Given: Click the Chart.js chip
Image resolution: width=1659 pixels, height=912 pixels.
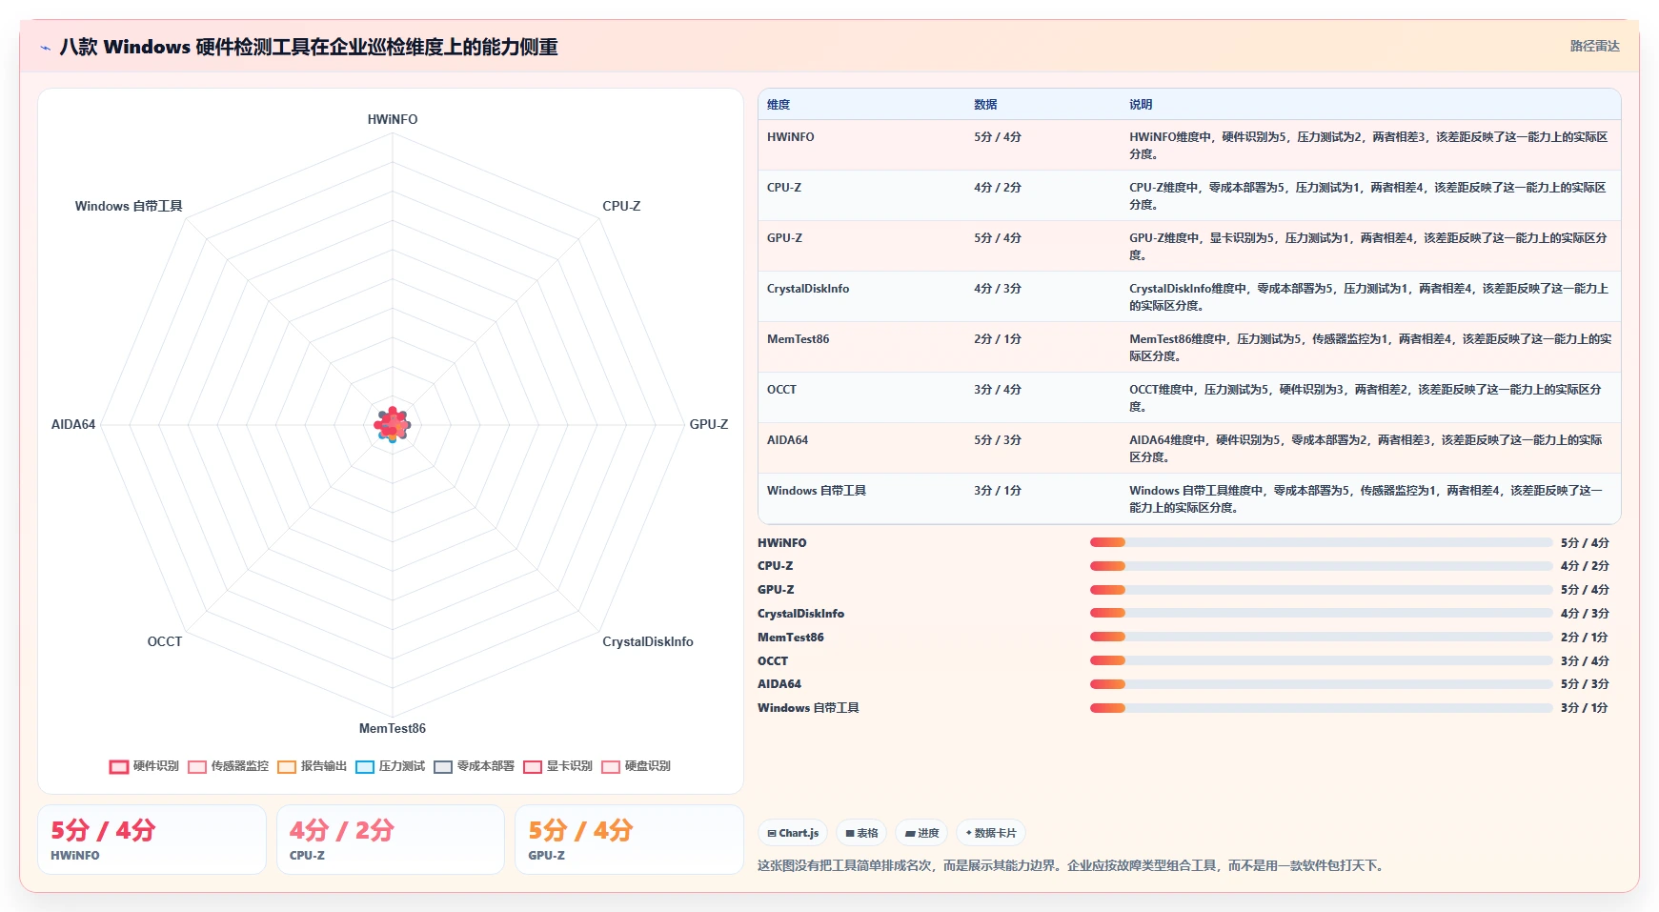Looking at the screenshot, I should tap(793, 833).
